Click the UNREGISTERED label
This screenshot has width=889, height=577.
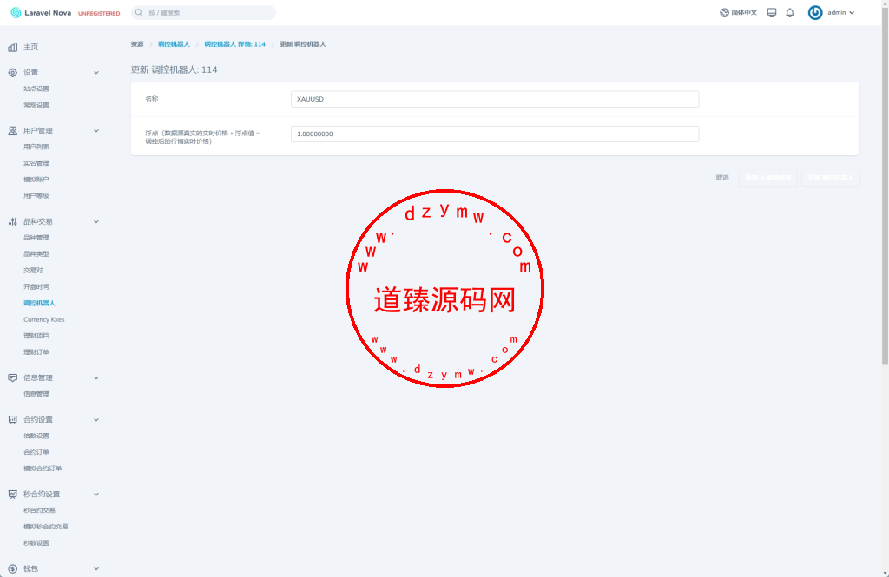99,13
